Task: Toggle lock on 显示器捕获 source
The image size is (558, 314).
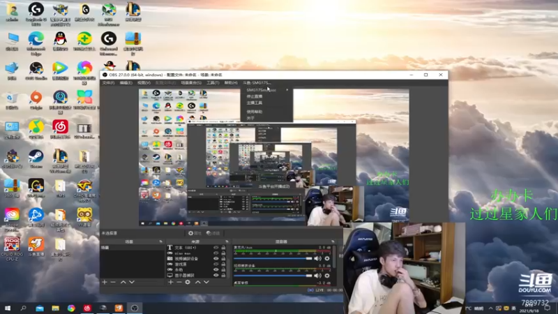Action: coord(223,275)
